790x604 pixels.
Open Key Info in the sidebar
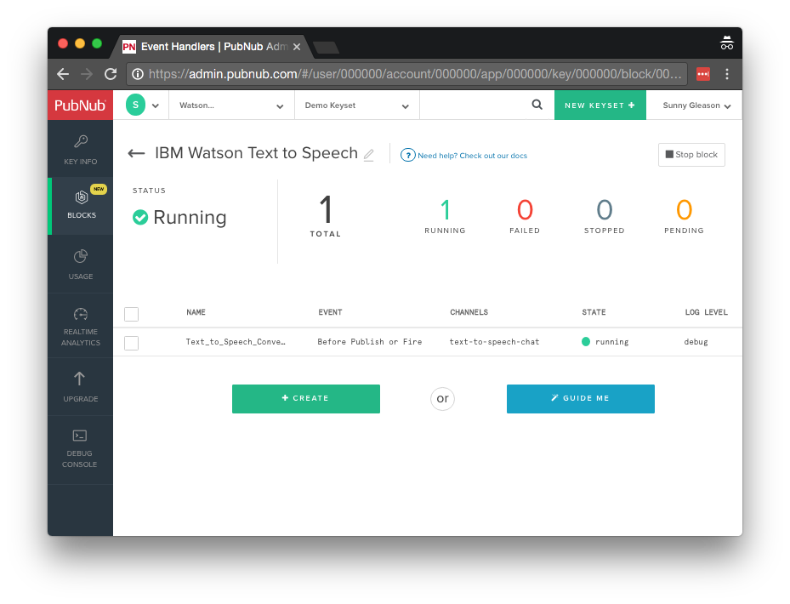[x=81, y=149]
